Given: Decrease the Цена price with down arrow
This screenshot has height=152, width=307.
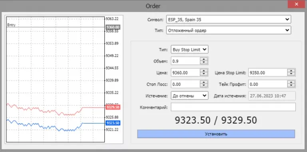Looking at the screenshot, I should [204, 74].
